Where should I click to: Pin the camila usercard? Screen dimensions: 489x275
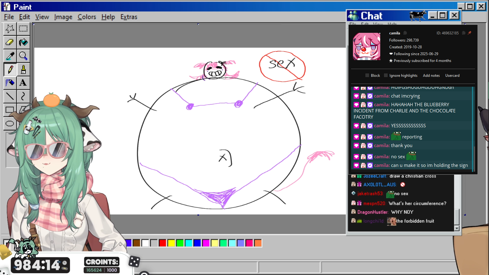point(469,33)
